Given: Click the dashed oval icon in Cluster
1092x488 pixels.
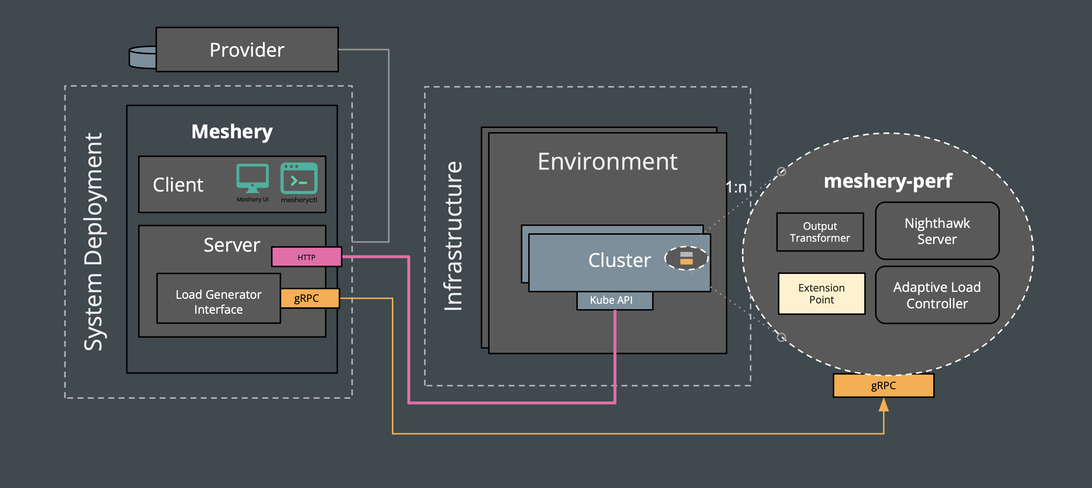Looking at the screenshot, I should click(x=686, y=258).
